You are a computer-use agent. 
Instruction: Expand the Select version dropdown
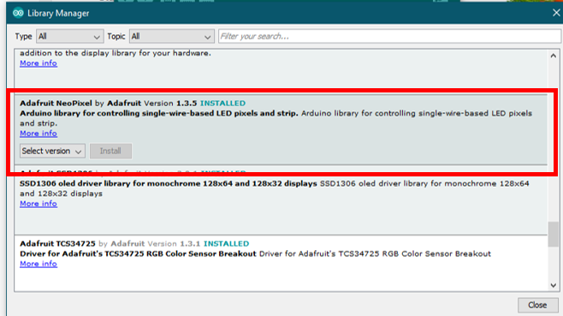52,151
